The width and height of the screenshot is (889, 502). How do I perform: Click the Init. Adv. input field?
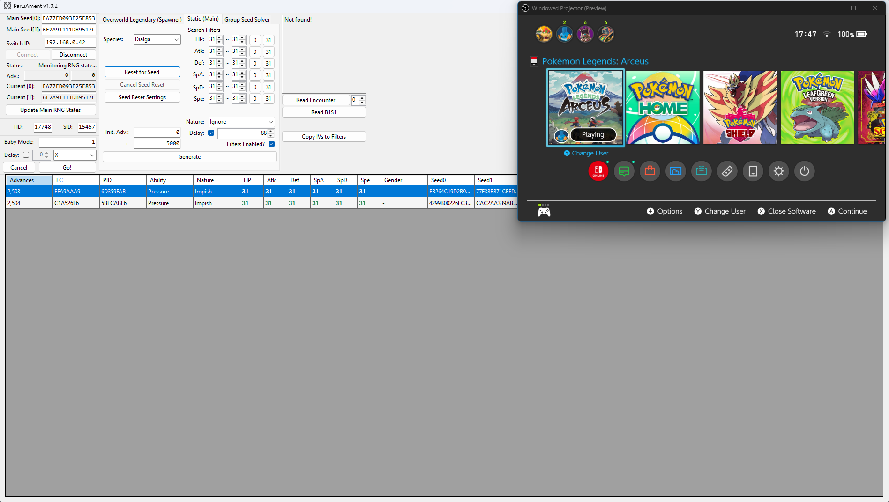157,133
